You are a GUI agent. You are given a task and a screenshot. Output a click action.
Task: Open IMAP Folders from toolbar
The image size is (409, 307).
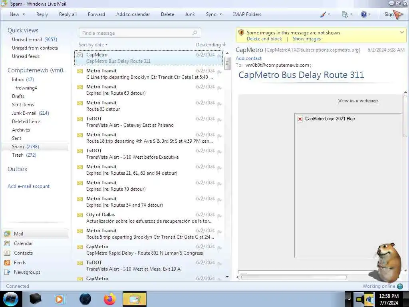(247, 14)
